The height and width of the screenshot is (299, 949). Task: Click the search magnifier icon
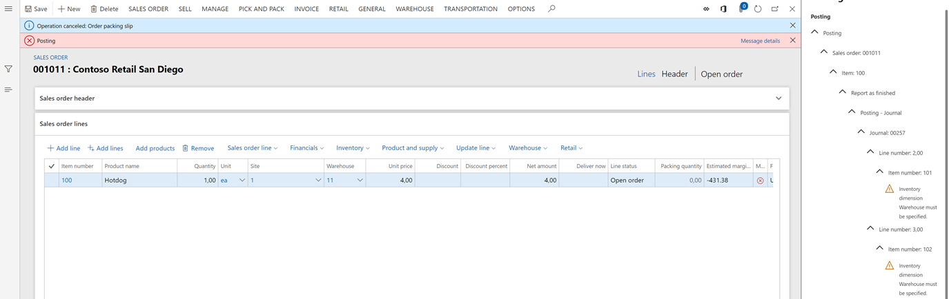click(x=551, y=9)
